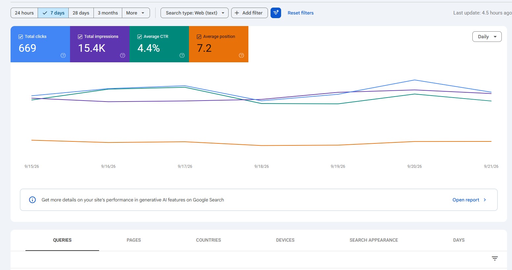
Task: Open the Daily granularity dropdown
Action: pyautogui.click(x=487, y=37)
